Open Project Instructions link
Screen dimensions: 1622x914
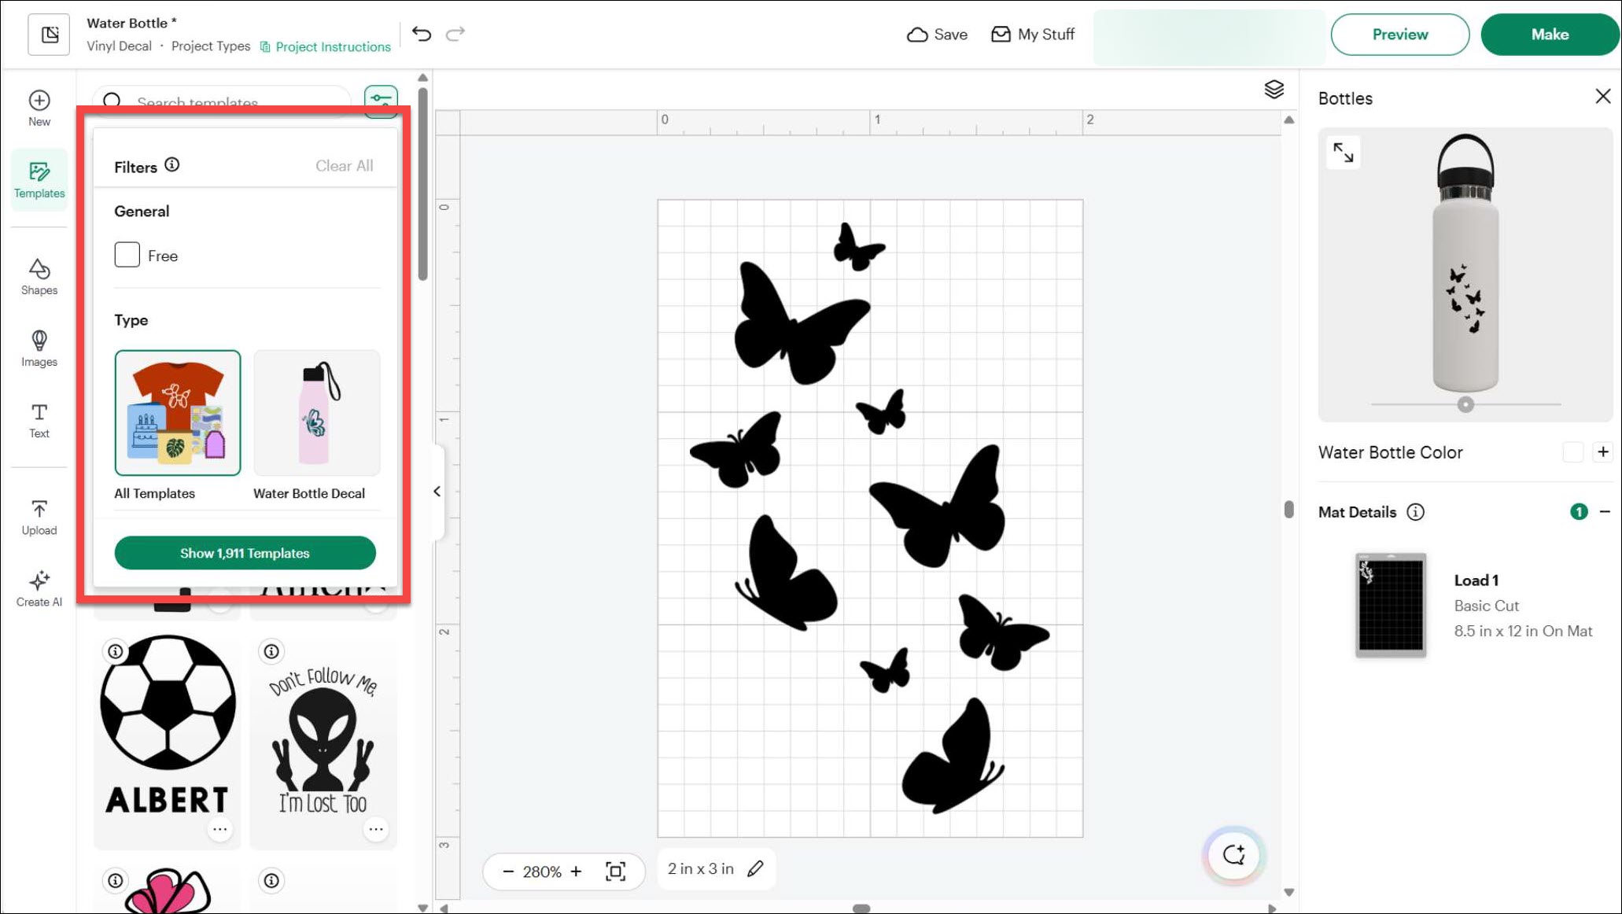326,46
